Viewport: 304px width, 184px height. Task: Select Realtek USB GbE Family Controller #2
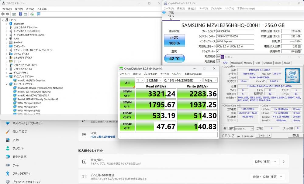[x=38, y=99]
